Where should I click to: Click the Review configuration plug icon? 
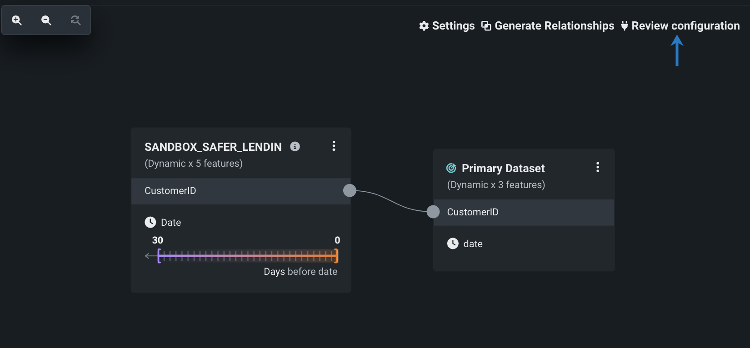625,26
